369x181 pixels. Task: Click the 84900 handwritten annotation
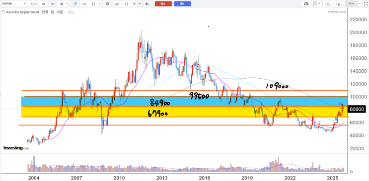pyautogui.click(x=160, y=103)
